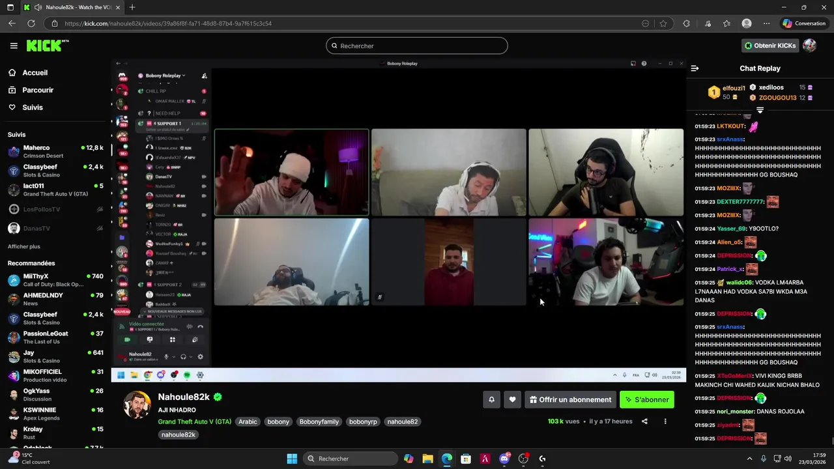Click the browser address bar URL

[168, 23]
